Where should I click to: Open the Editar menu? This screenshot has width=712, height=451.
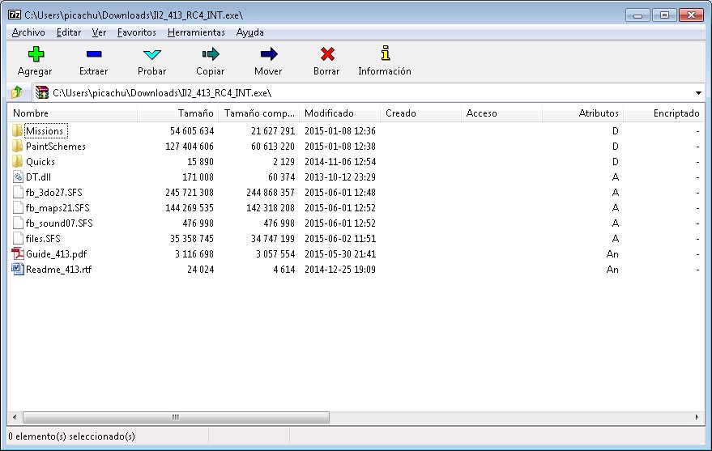pos(69,32)
